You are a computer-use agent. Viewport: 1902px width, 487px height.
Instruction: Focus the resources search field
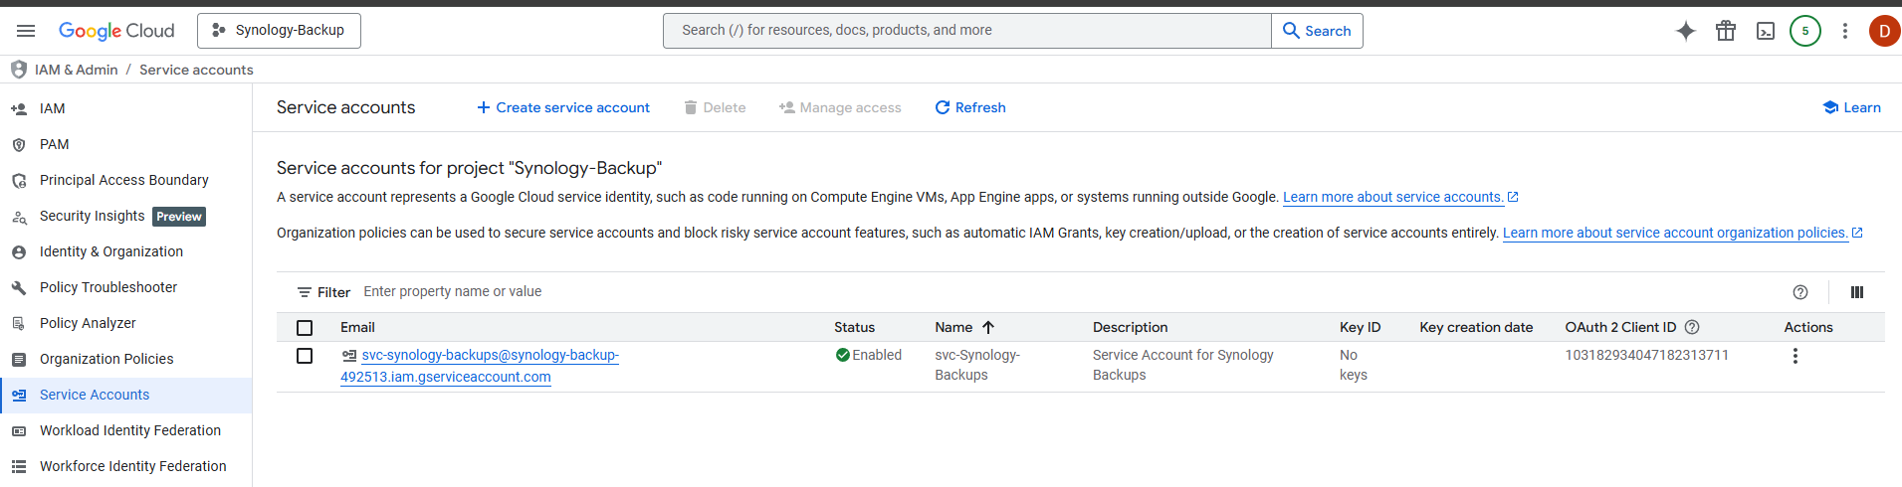click(966, 31)
